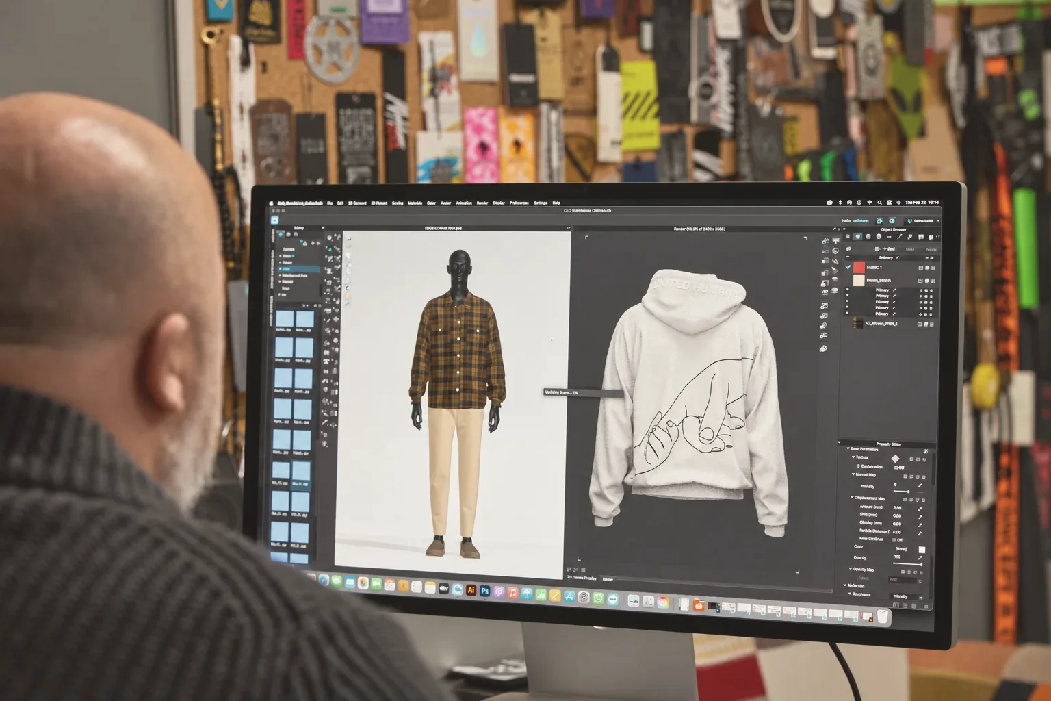Open the Apple menu

pyautogui.click(x=271, y=203)
